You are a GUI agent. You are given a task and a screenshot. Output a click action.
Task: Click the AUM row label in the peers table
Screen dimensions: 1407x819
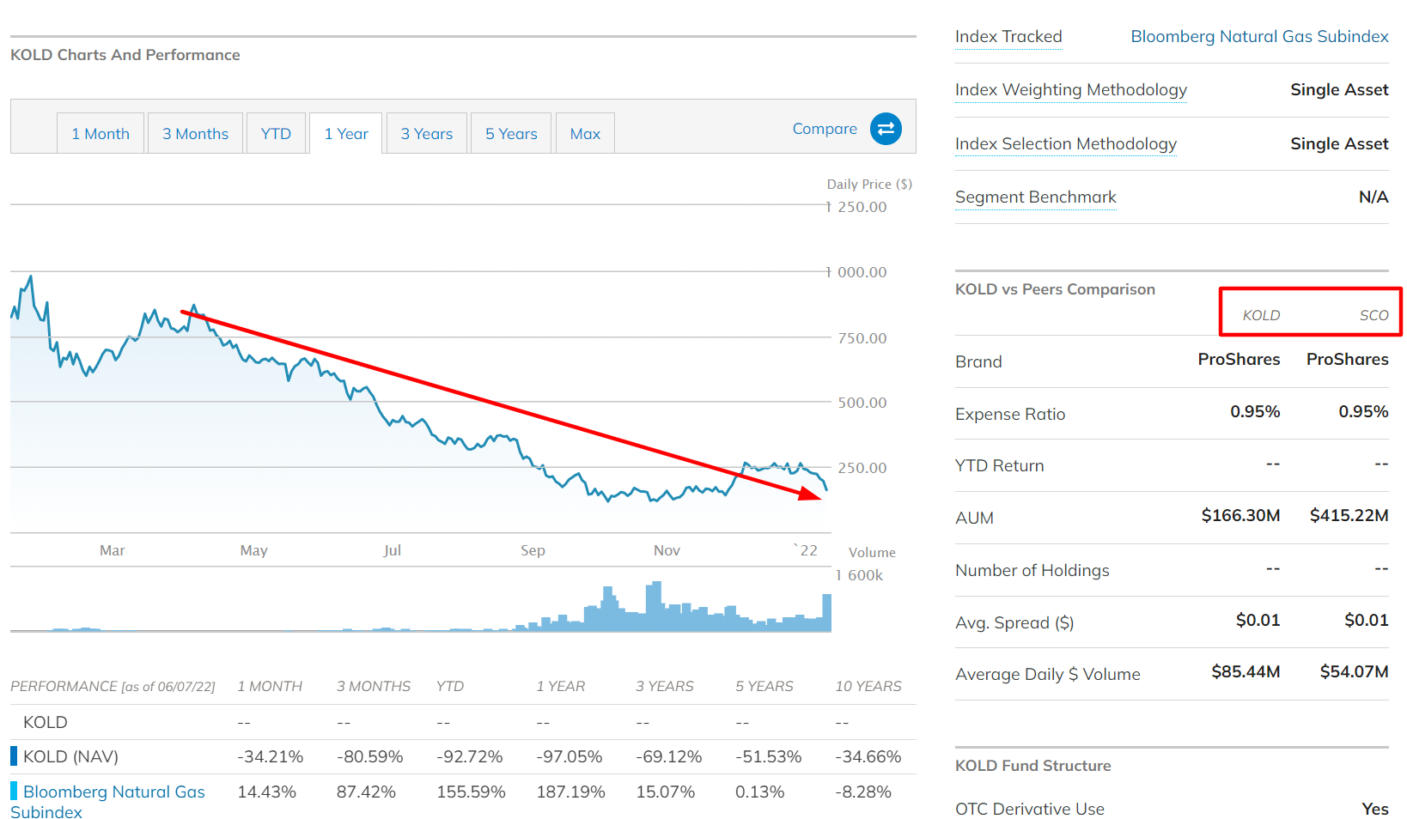pyautogui.click(x=974, y=518)
